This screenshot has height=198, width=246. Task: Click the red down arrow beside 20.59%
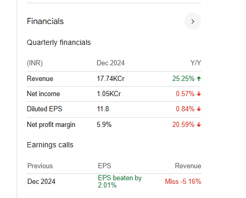(199, 125)
